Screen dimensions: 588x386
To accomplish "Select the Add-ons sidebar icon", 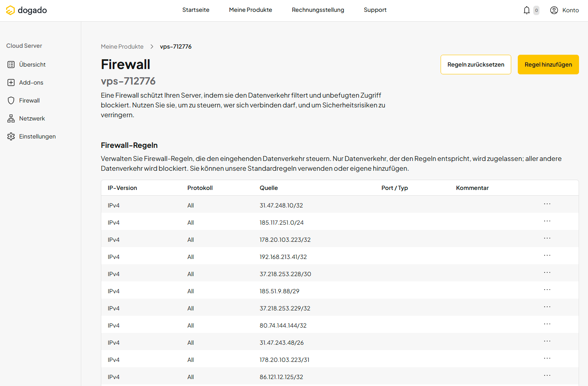I will 11,82.
